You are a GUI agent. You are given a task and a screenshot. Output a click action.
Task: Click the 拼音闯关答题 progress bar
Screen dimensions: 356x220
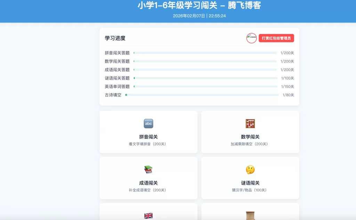pyautogui.click(x=205, y=53)
